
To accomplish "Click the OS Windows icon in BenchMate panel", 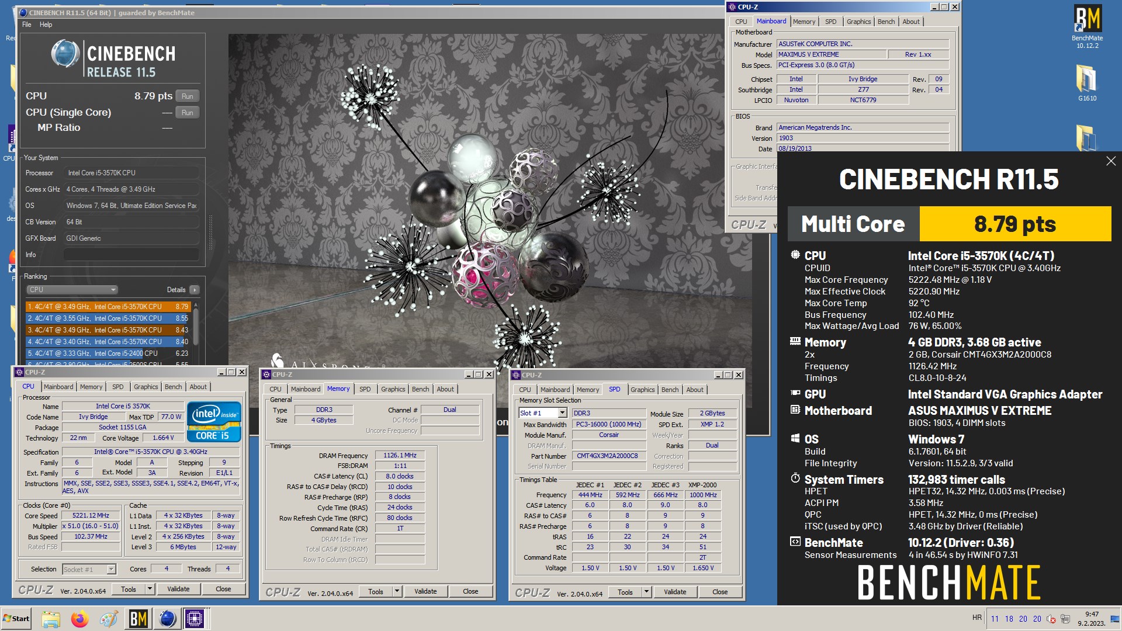I will click(795, 438).
